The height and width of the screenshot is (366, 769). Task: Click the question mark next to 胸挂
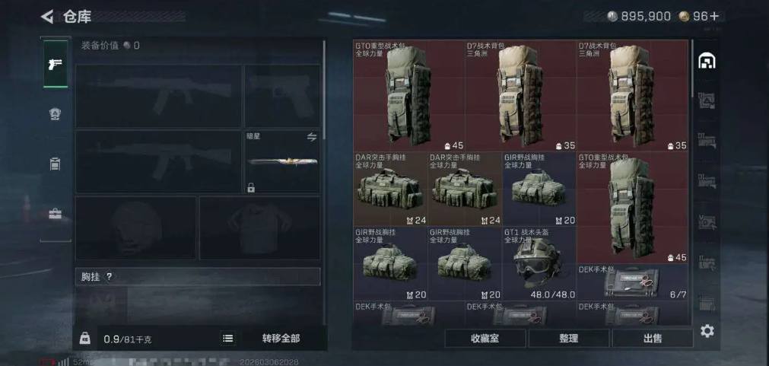click(x=109, y=277)
